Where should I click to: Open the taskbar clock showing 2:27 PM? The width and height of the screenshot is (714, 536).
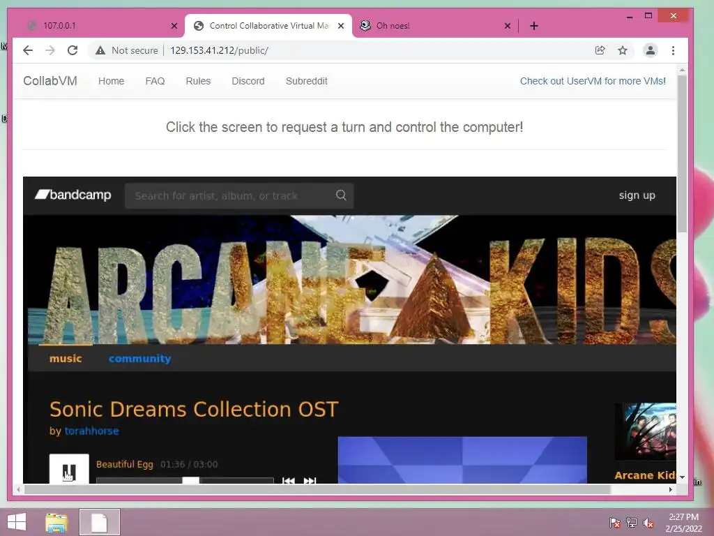683,523
